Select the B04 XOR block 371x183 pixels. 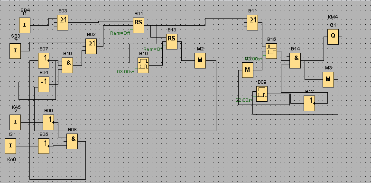[44, 84]
